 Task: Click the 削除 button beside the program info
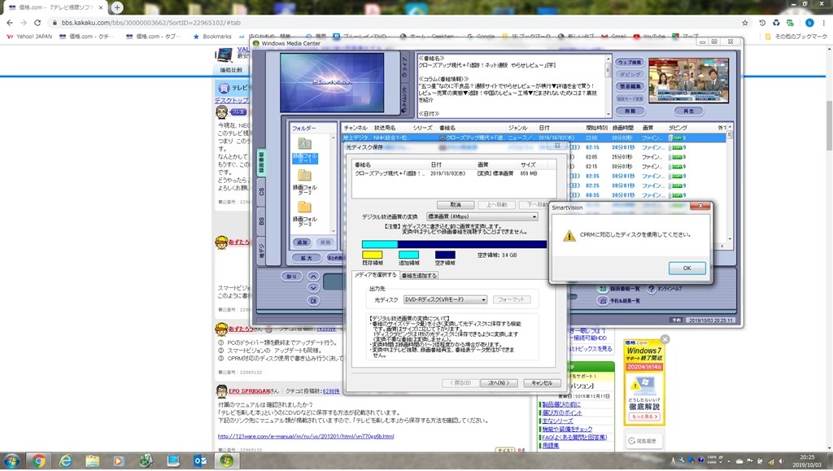(630, 111)
